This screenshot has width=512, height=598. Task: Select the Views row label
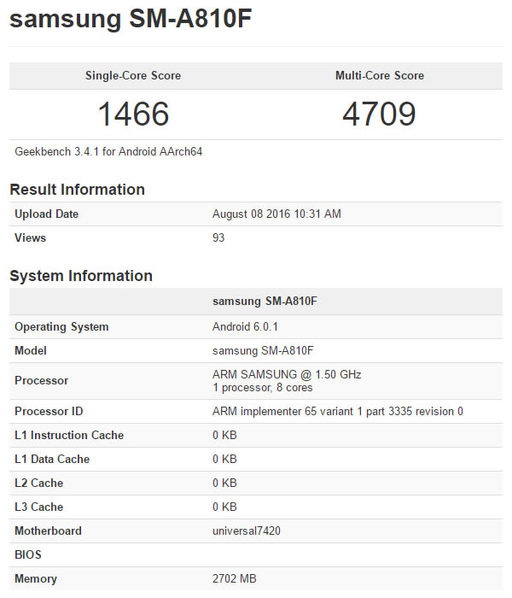pyautogui.click(x=30, y=237)
